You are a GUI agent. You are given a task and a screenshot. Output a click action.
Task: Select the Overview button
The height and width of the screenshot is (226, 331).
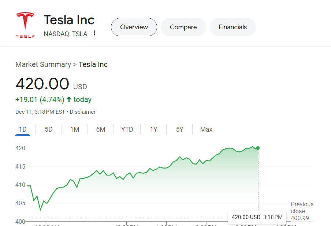[x=134, y=27]
